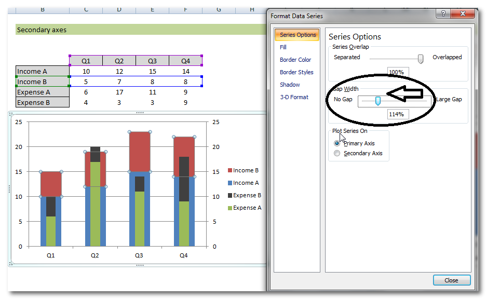The image size is (486, 299).
Task: Click the Gap Width 114% input field
Action: tap(398, 114)
